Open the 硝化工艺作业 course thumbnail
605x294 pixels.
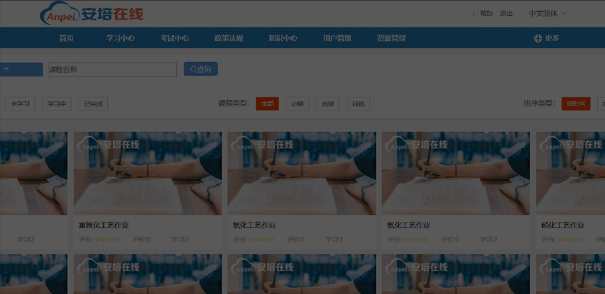pos(570,173)
